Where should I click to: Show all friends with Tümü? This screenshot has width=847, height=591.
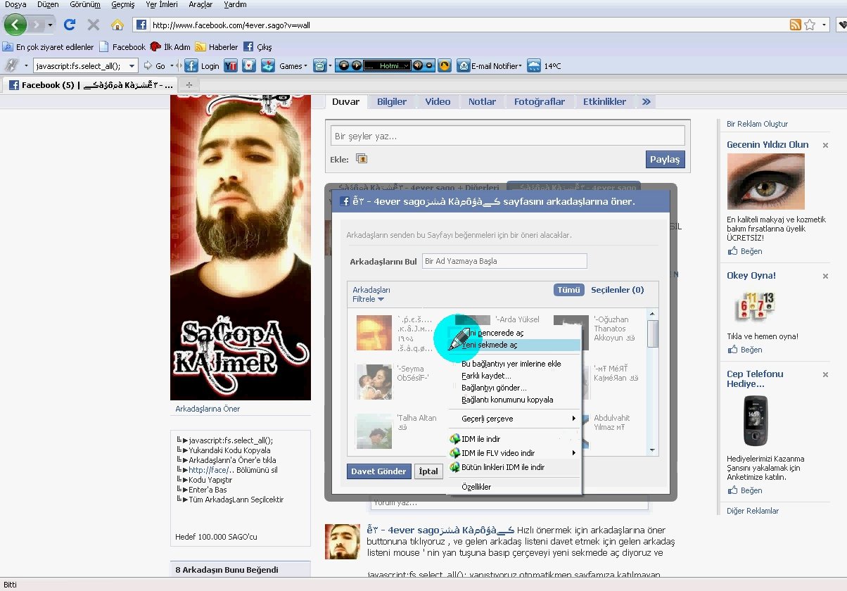[568, 290]
